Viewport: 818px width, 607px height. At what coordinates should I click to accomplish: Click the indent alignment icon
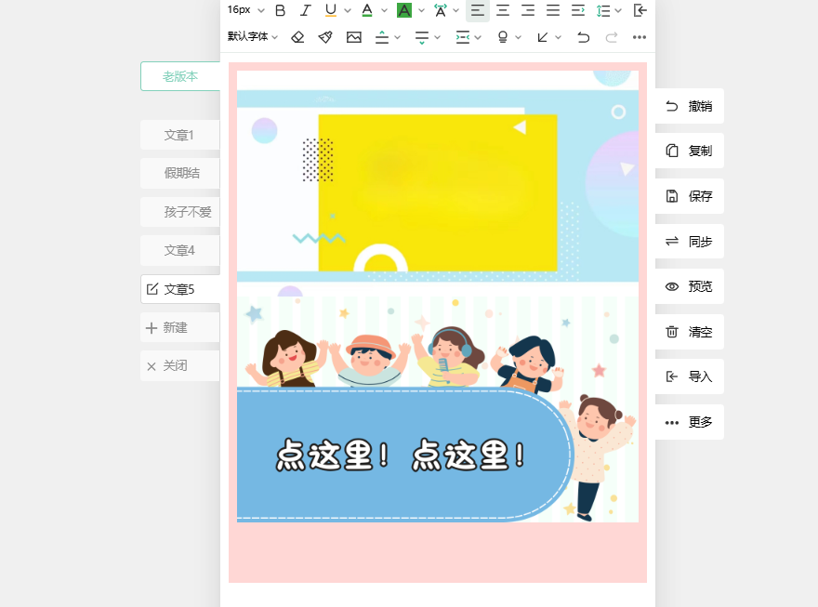pos(578,10)
